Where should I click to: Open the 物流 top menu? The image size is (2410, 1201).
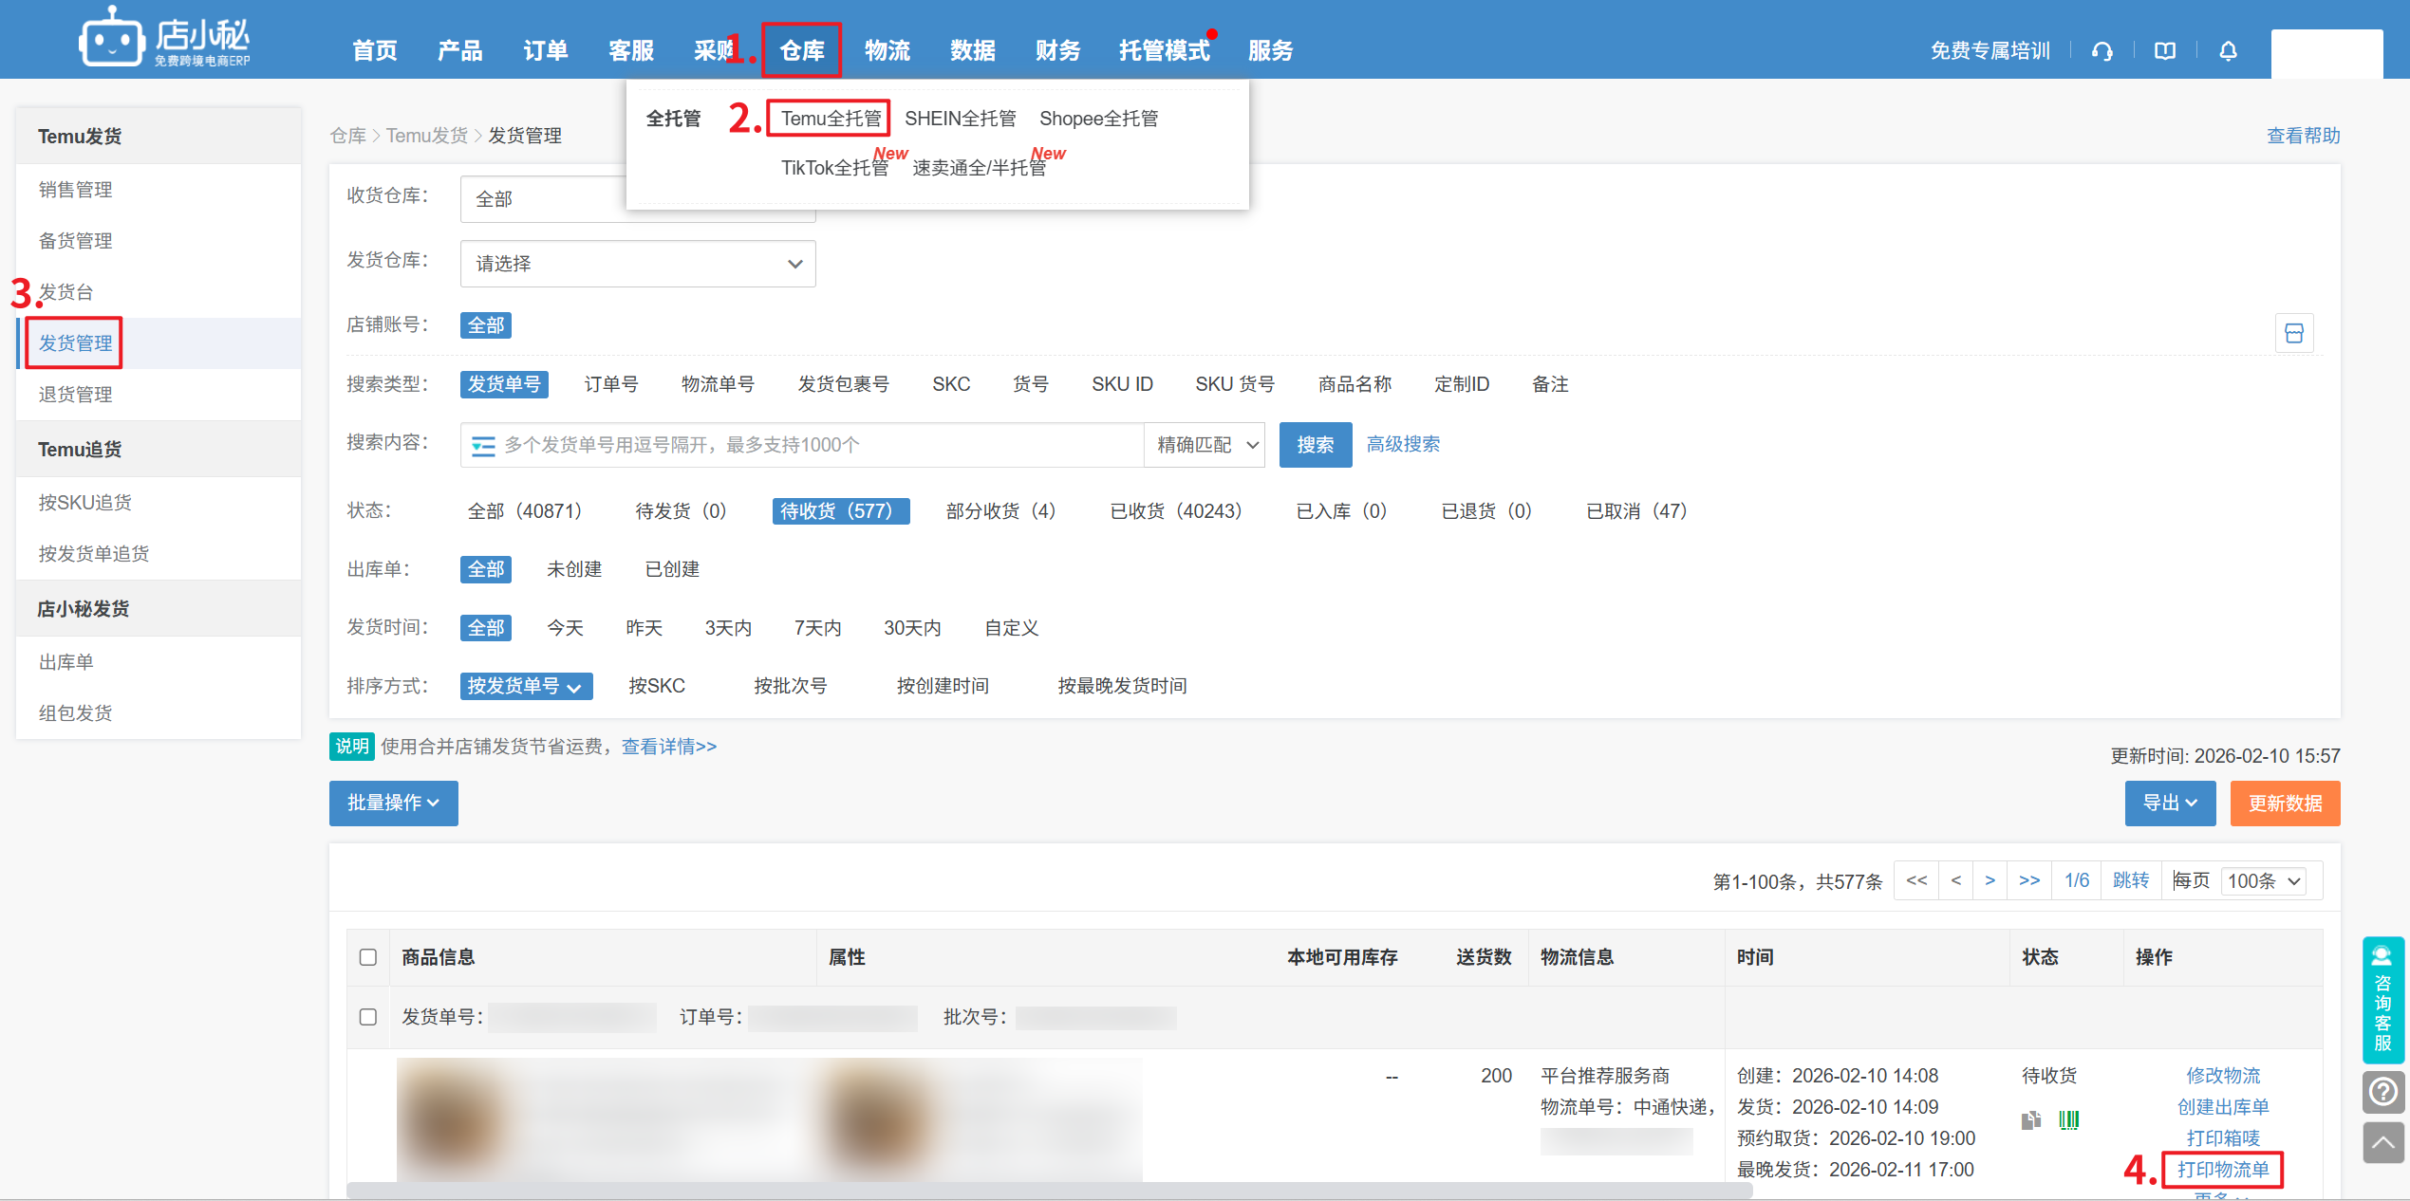887,50
